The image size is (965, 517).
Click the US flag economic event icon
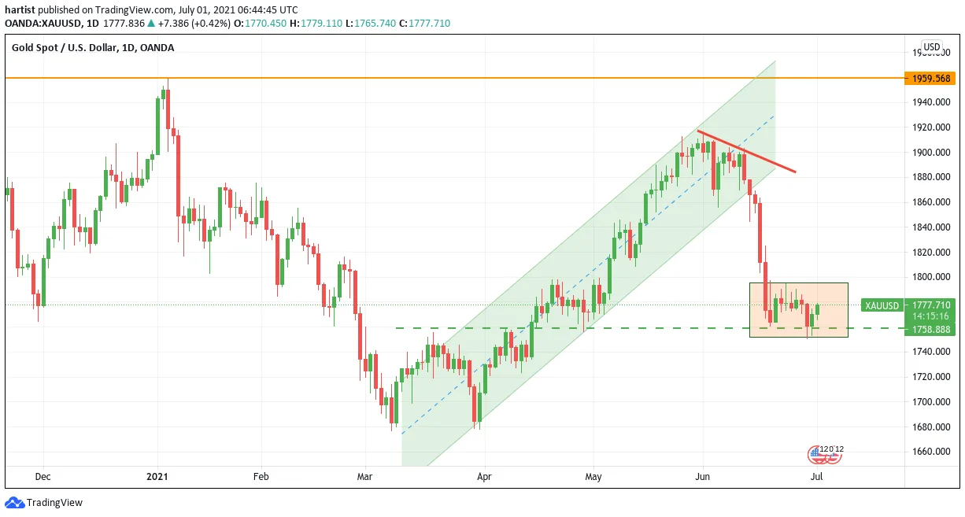(x=815, y=453)
